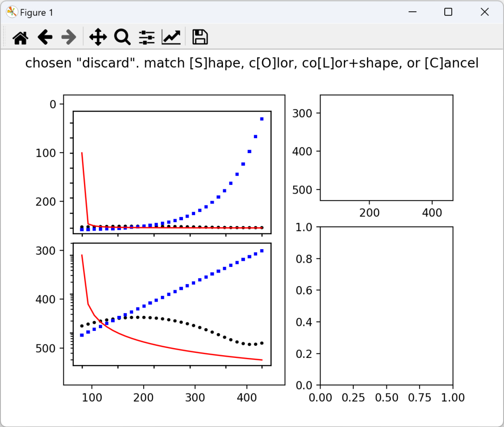The height and width of the screenshot is (427, 504).
Task: Select the Zoom to rectangle magnifier tool
Action: coord(122,37)
